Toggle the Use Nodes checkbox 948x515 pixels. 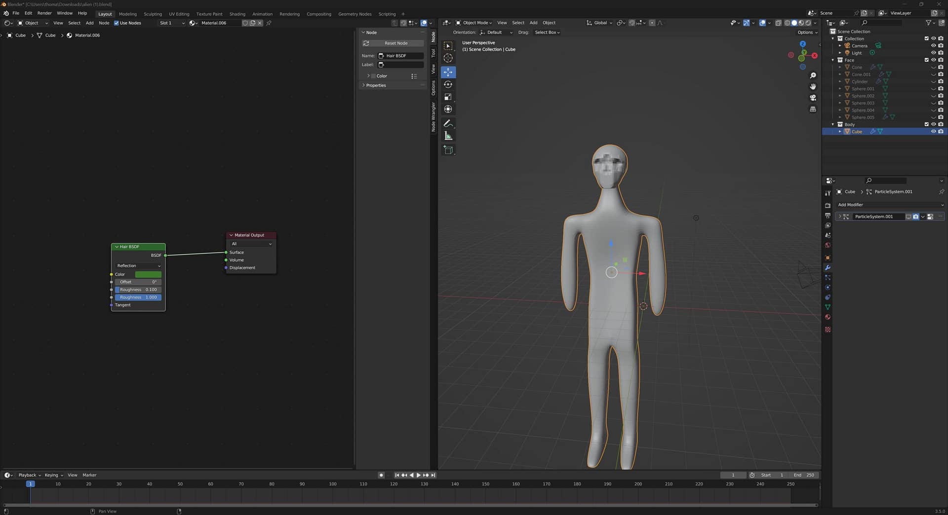[117, 23]
